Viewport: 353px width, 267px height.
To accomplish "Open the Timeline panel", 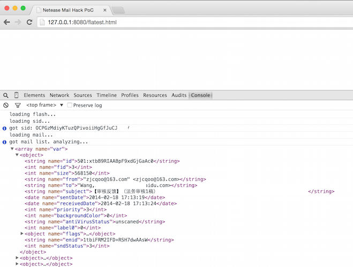I will tap(107, 95).
